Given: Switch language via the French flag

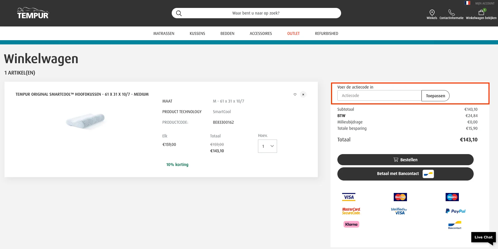Looking at the screenshot, I should (467, 3).
